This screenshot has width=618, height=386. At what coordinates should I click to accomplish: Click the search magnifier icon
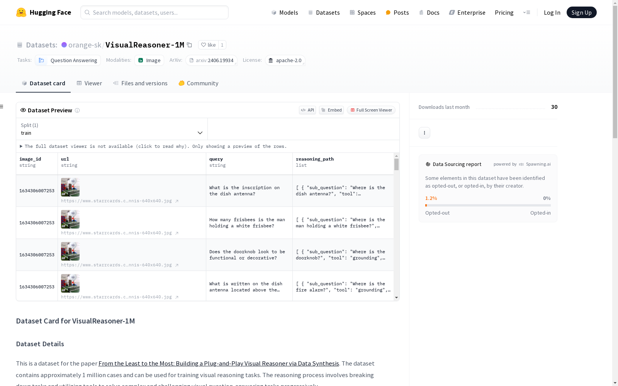tap(88, 12)
